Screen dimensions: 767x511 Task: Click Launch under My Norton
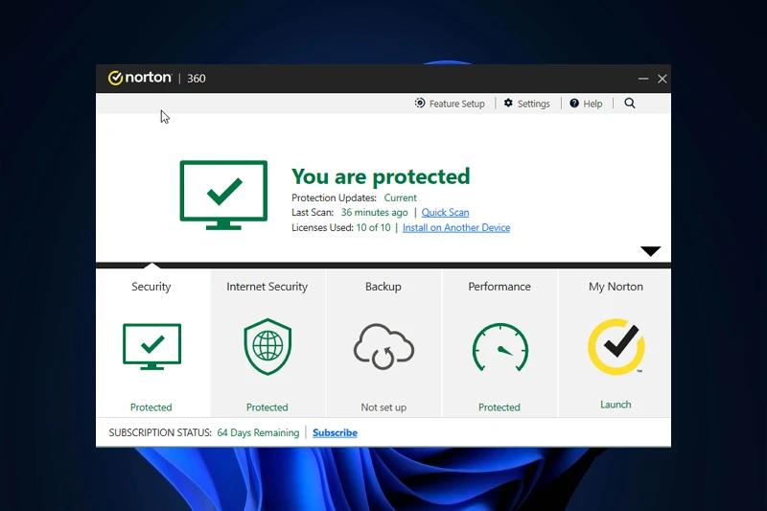point(616,405)
